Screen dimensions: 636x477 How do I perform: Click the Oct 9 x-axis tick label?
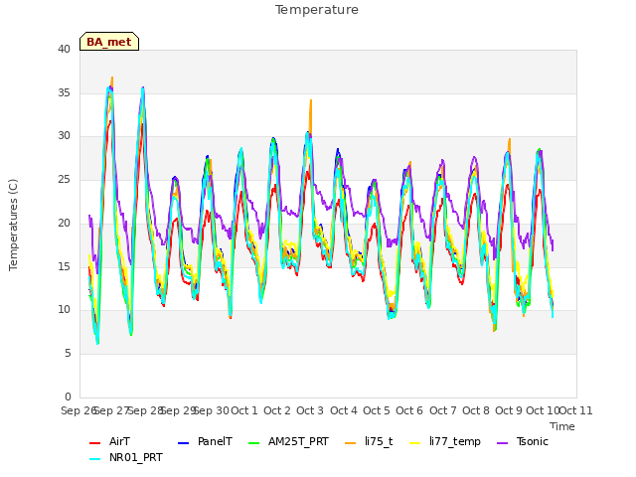point(509,410)
